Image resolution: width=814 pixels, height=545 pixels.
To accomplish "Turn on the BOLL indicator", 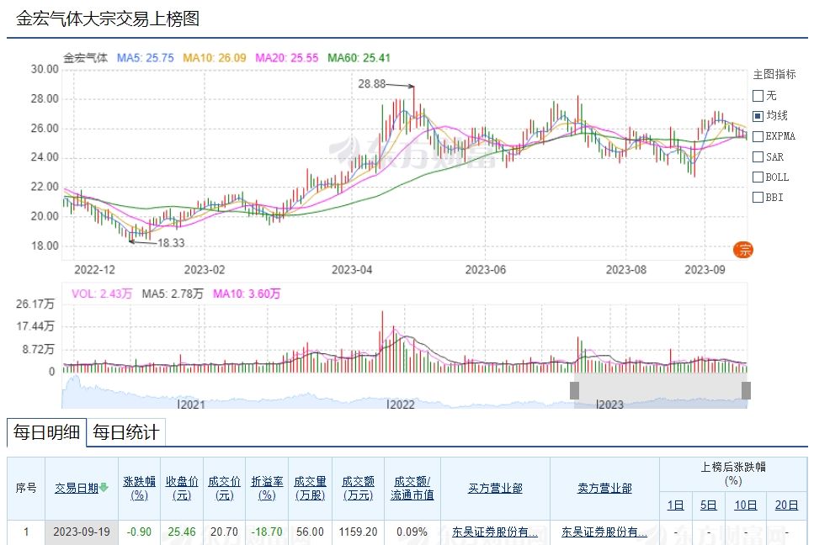I will pyautogui.click(x=758, y=177).
